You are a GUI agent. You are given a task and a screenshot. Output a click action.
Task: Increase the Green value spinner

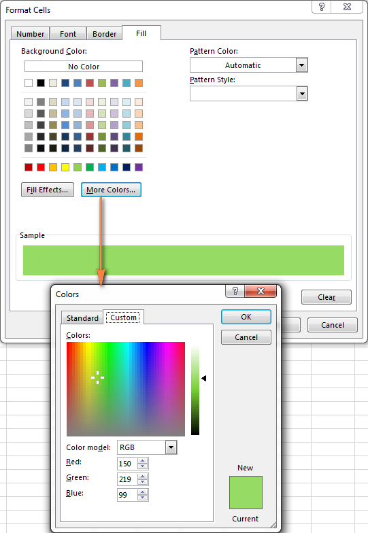pyautogui.click(x=143, y=476)
